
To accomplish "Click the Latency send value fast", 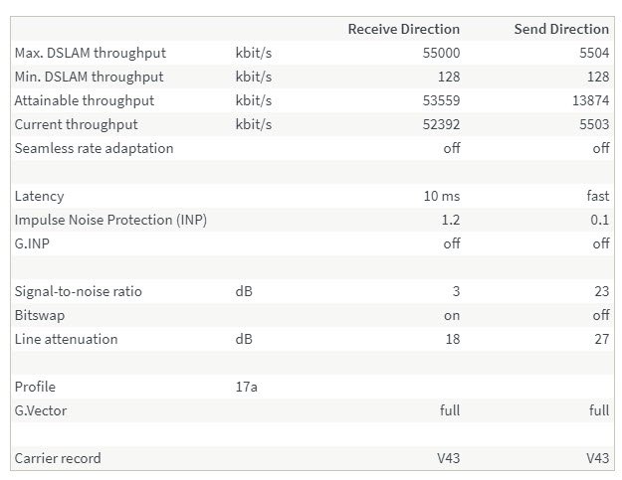I will pos(598,196).
